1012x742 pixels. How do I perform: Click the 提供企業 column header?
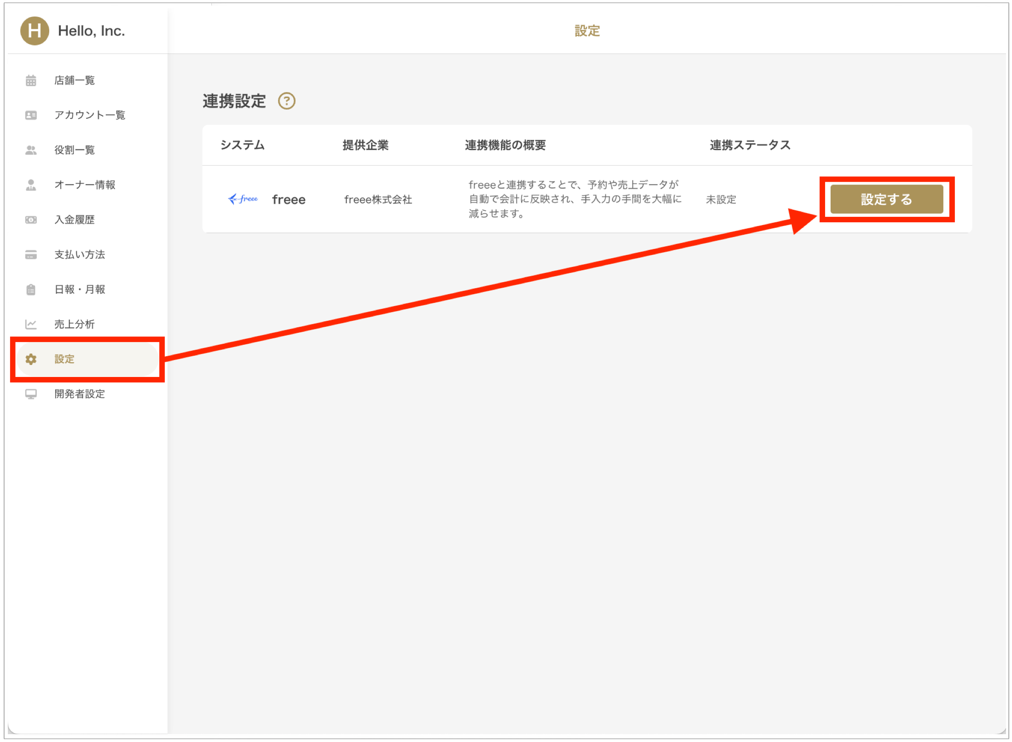tap(366, 145)
